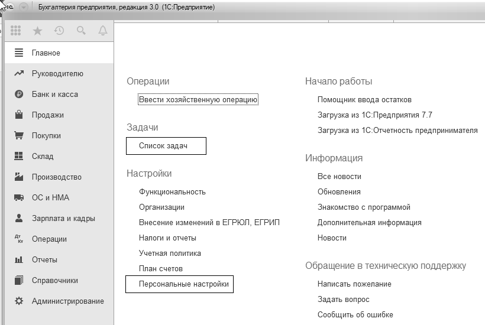Click the Банк и касса ruble icon

point(19,94)
